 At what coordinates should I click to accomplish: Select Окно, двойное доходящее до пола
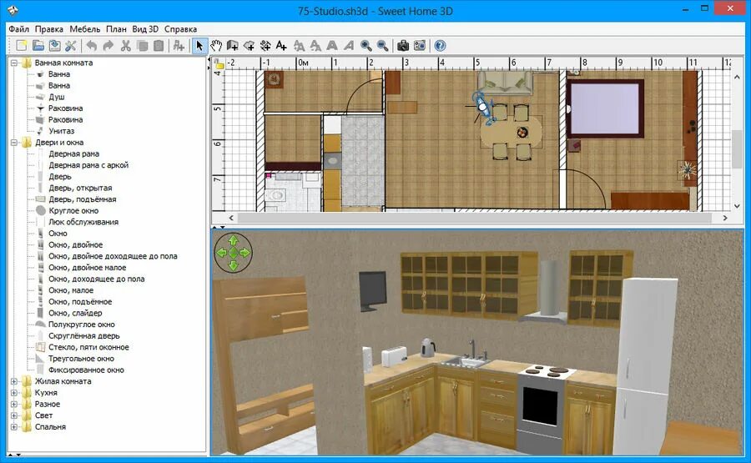(113, 256)
